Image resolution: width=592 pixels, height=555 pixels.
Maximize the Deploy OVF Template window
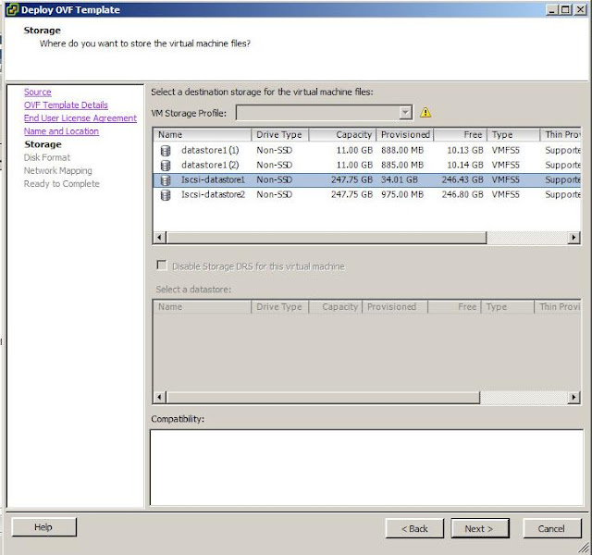click(565, 9)
